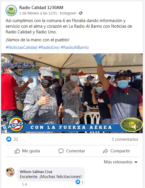Show the 3 comentarios list
145x188 pixels.
[x=125, y=139]
